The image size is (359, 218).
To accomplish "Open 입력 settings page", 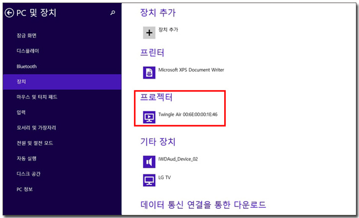I will [x=21, y=112].
